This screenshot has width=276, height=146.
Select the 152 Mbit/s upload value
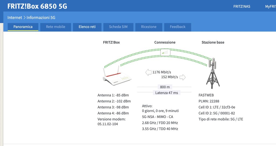click(170, 77)
